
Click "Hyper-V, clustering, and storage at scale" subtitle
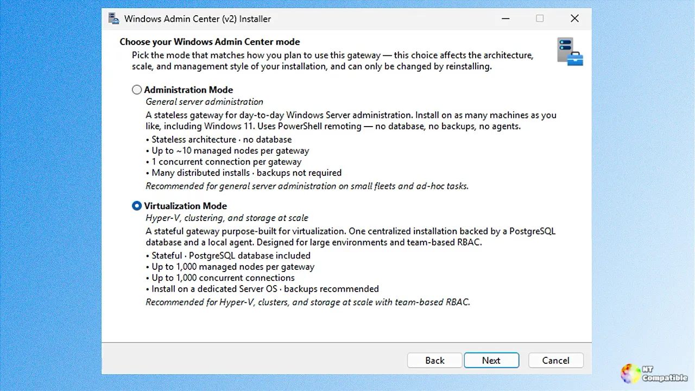click(227, 218)
